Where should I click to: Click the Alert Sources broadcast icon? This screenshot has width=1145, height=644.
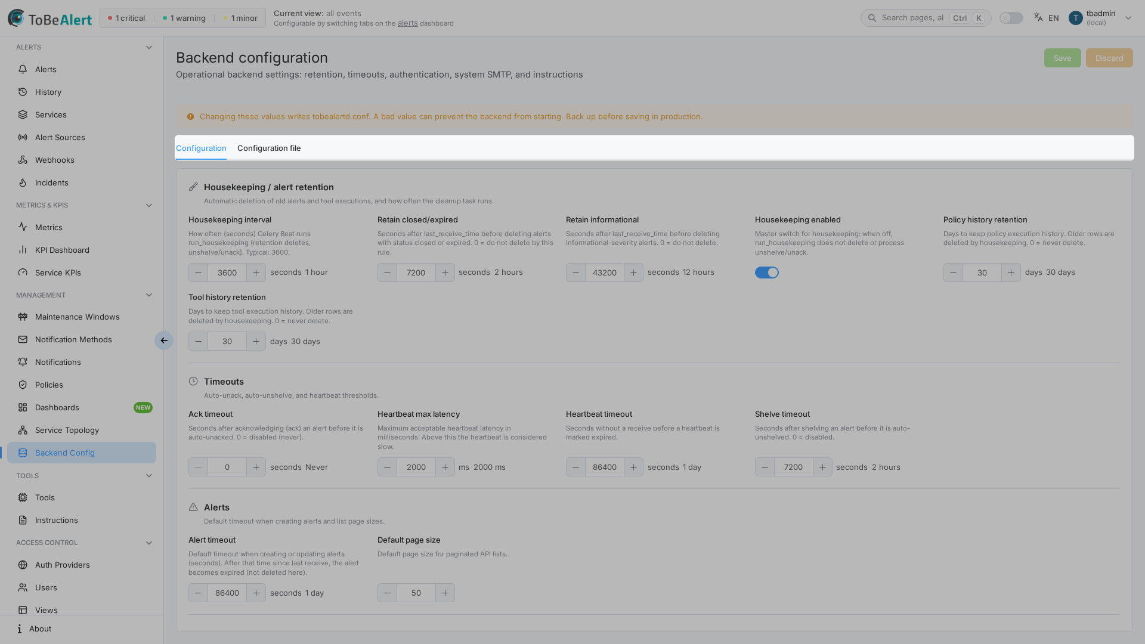click(x=23, y=137)
